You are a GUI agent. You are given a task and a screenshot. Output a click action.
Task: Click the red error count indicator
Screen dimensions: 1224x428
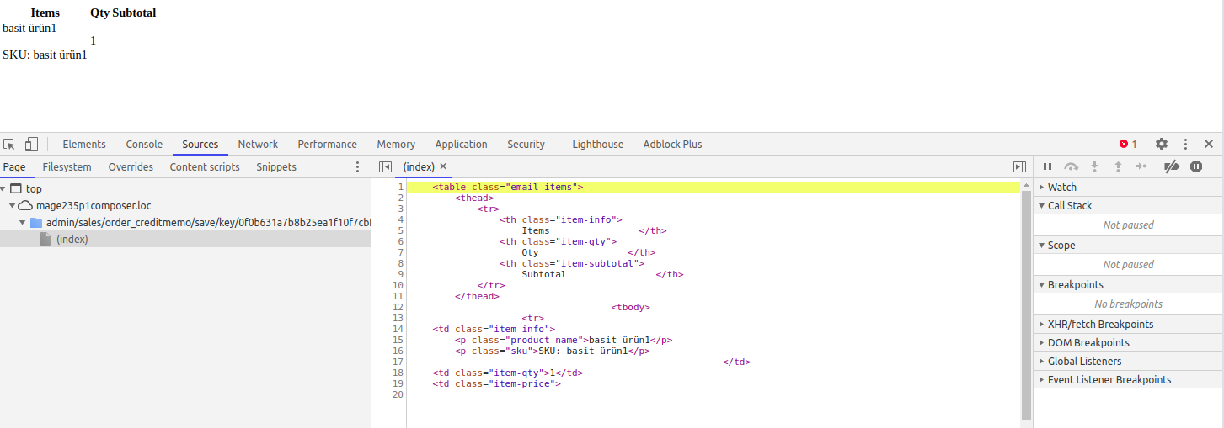pyautogui.click(x=1128, y=144)
